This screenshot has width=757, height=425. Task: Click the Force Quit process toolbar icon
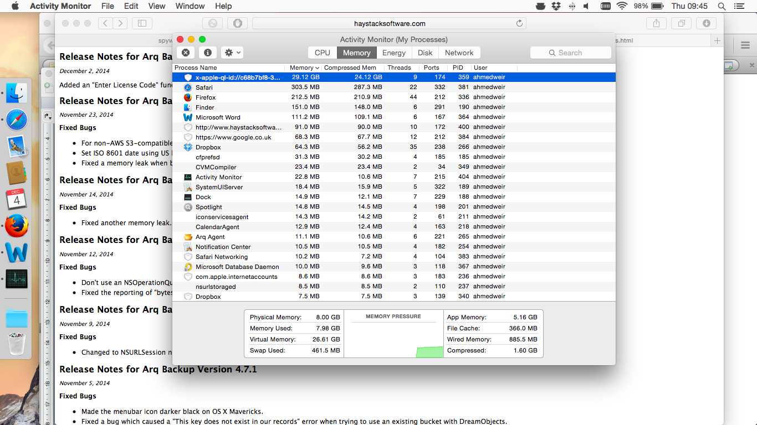pyautogui.click(x=186, y=53)
